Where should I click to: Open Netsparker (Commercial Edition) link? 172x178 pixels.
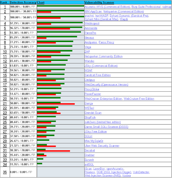(123, 11)
